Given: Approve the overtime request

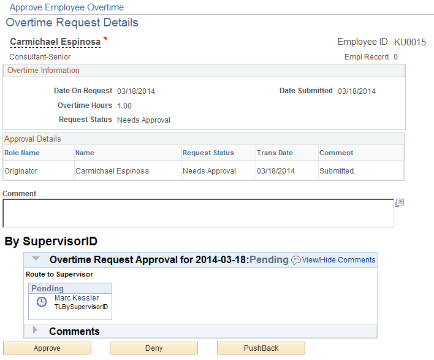Looking at the screenshot, I should pos(47,348).
